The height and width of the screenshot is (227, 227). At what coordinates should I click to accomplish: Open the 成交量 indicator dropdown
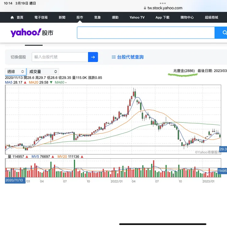pos(43,72)
